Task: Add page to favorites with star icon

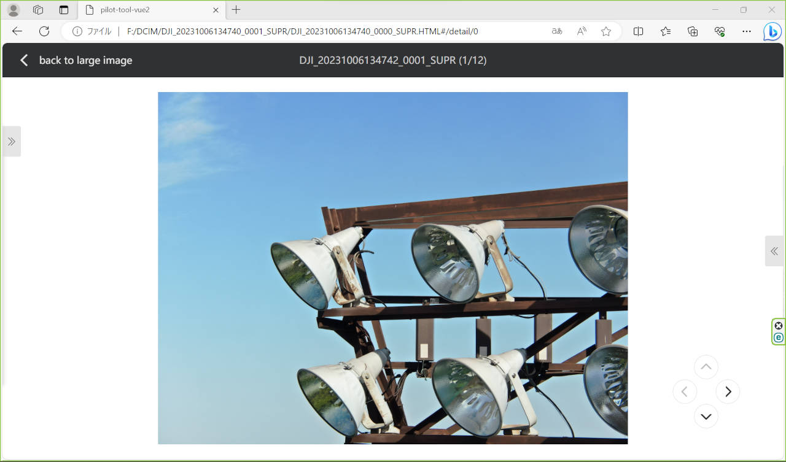Action: (x=606, y=31)
